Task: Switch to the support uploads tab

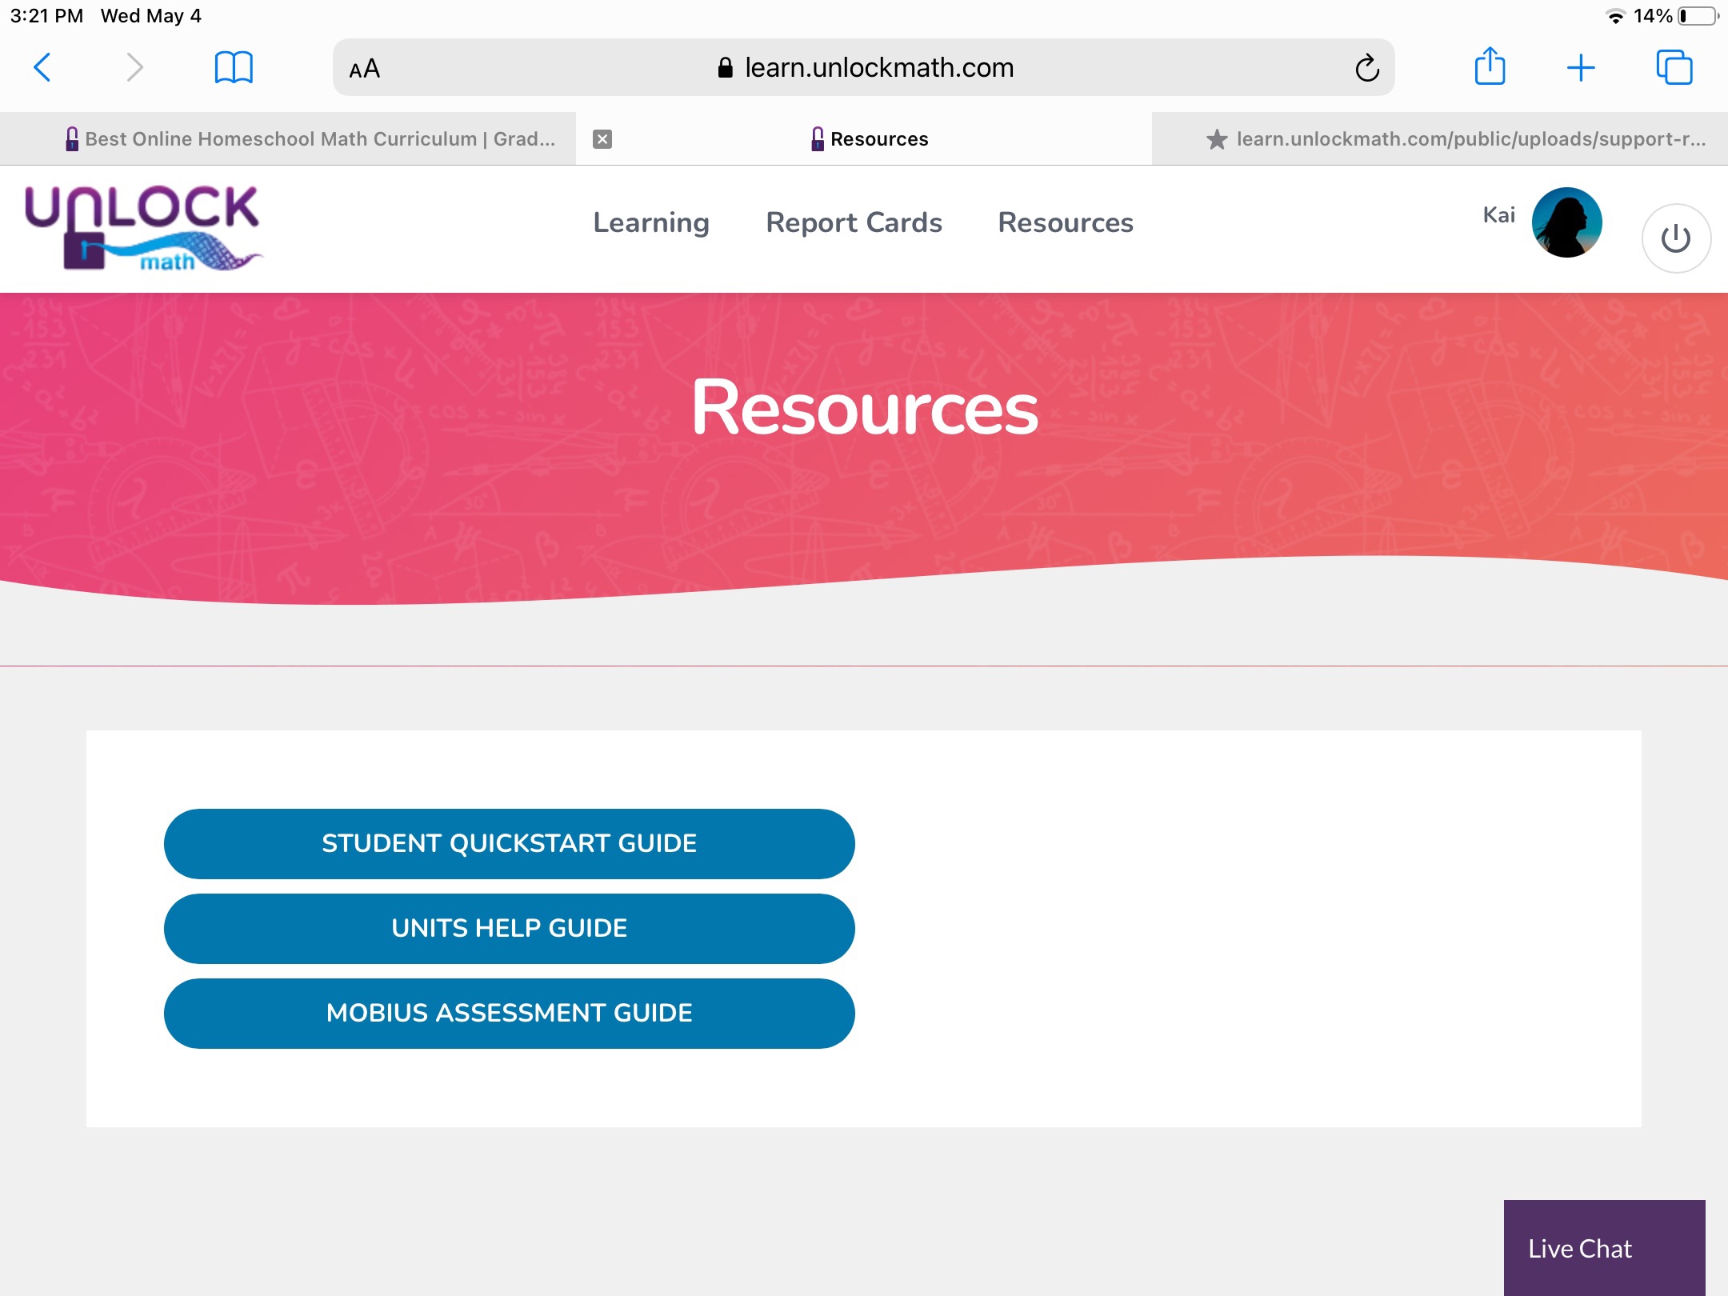Action: point(1456,139)
